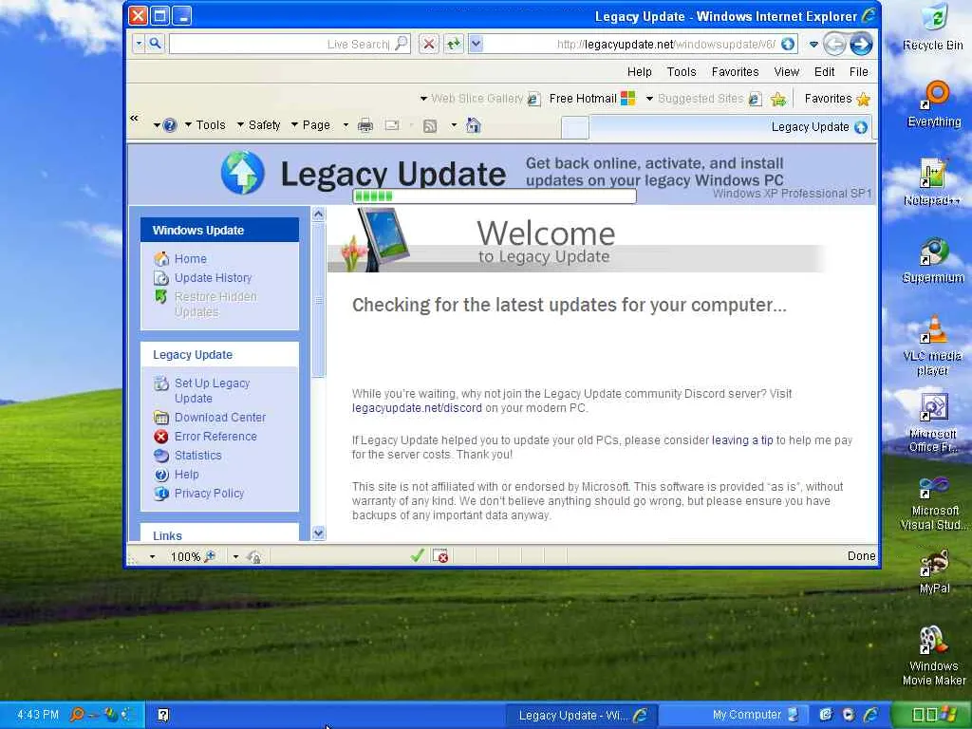
Task: Open Windows Movie Maker desktop icon
Action: 934,656
